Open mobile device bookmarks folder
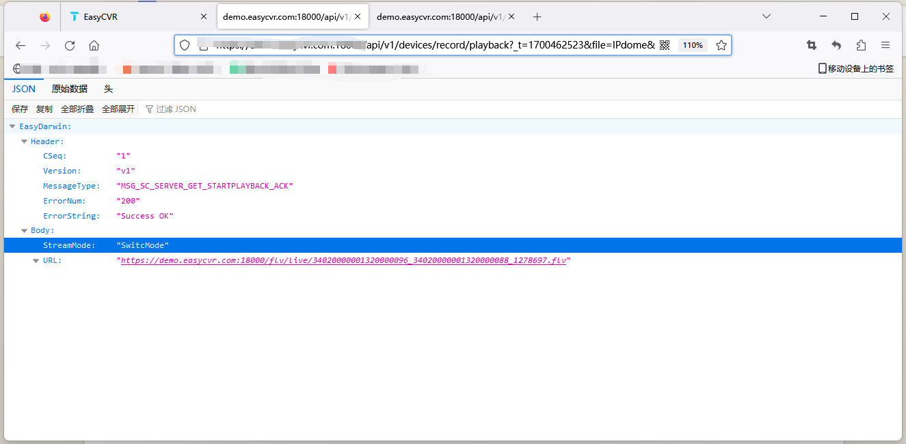 856,68
